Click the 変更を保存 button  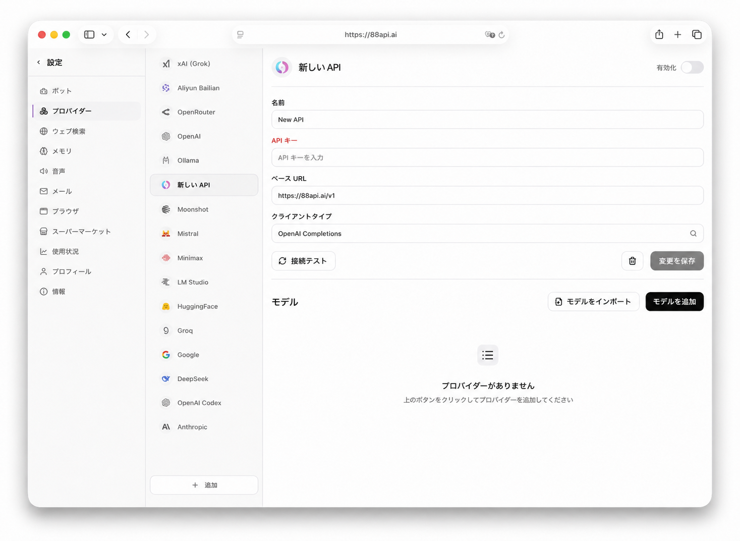point(677,261)
